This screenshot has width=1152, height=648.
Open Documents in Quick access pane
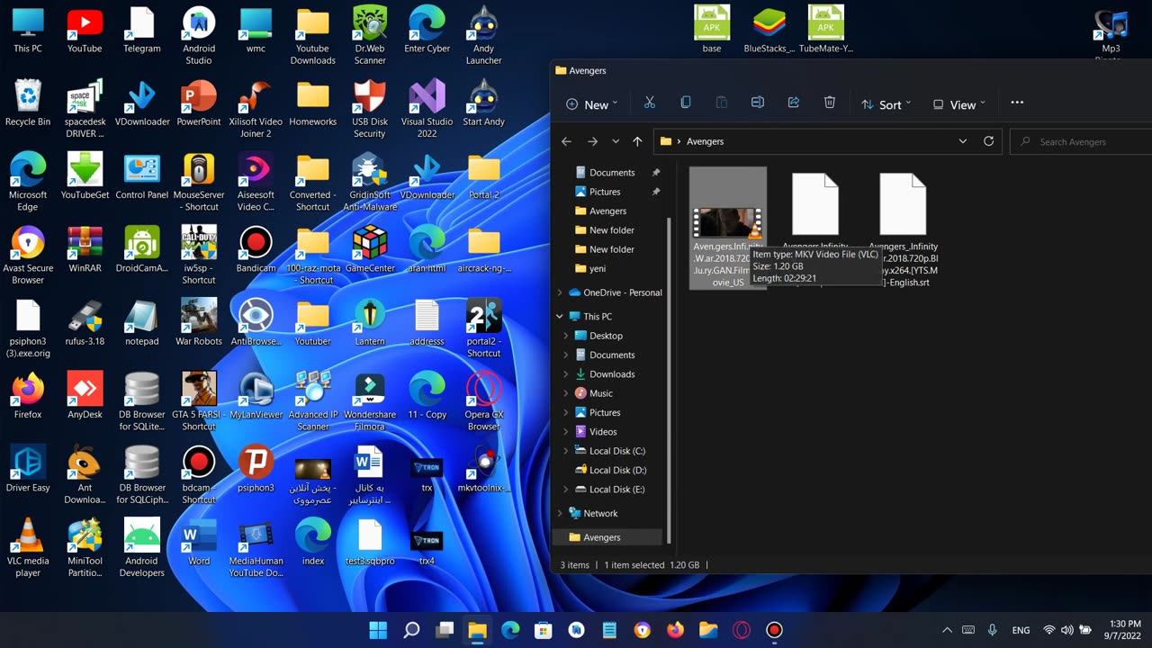coord(611,173)
